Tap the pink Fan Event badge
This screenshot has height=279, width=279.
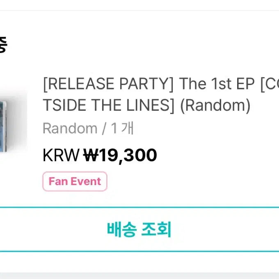click(75, 181)
